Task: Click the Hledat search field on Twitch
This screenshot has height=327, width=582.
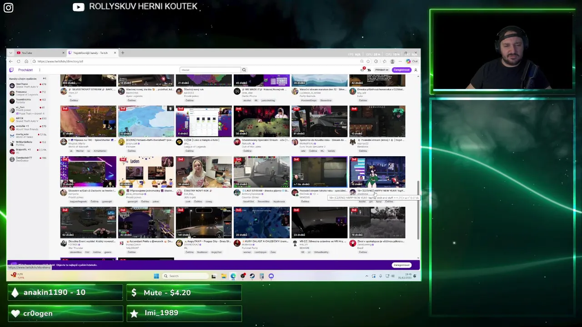Action: click(x=210, y=70)
